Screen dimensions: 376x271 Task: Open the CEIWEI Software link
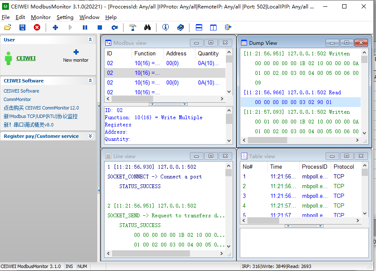pyautogui.click(x=21, y=91)
